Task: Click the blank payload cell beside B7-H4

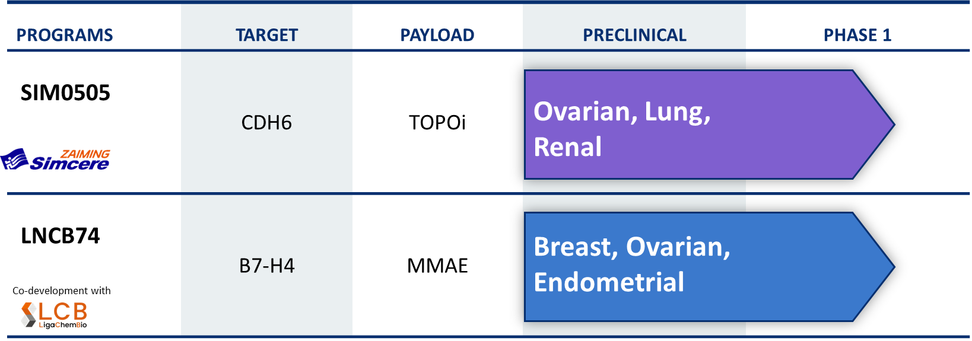Action: (x=437, y=266)
